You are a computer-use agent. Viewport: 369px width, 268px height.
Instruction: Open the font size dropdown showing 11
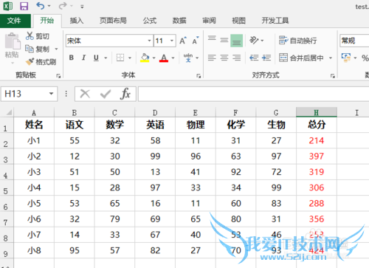(x=172, y=41)
